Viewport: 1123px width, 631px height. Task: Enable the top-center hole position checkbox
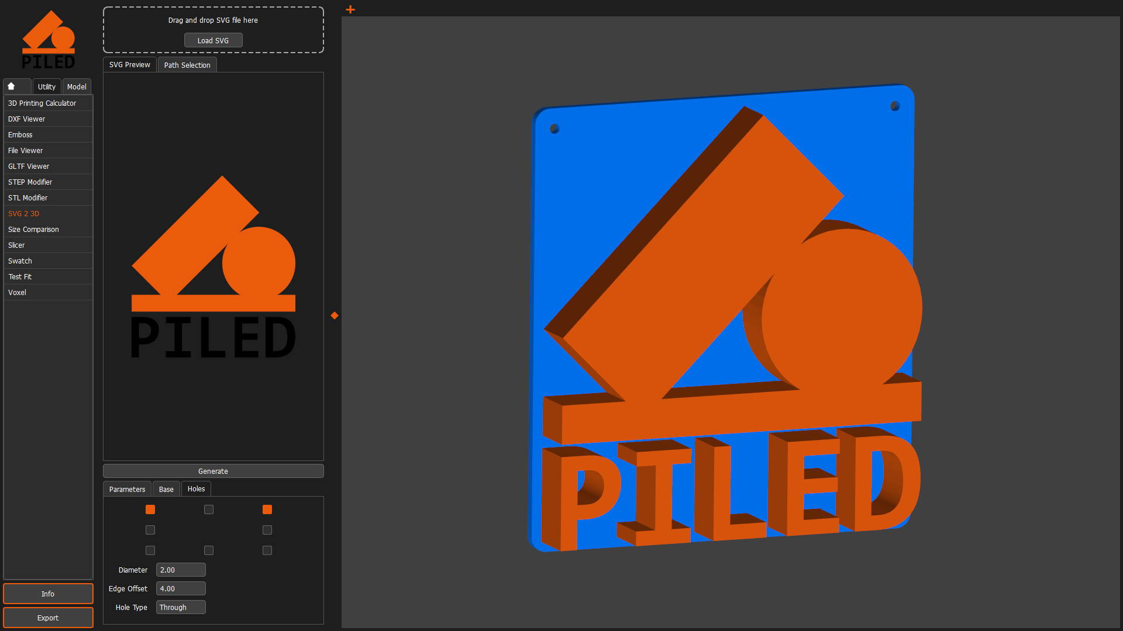pyautogui.click(x=209, y=509)
